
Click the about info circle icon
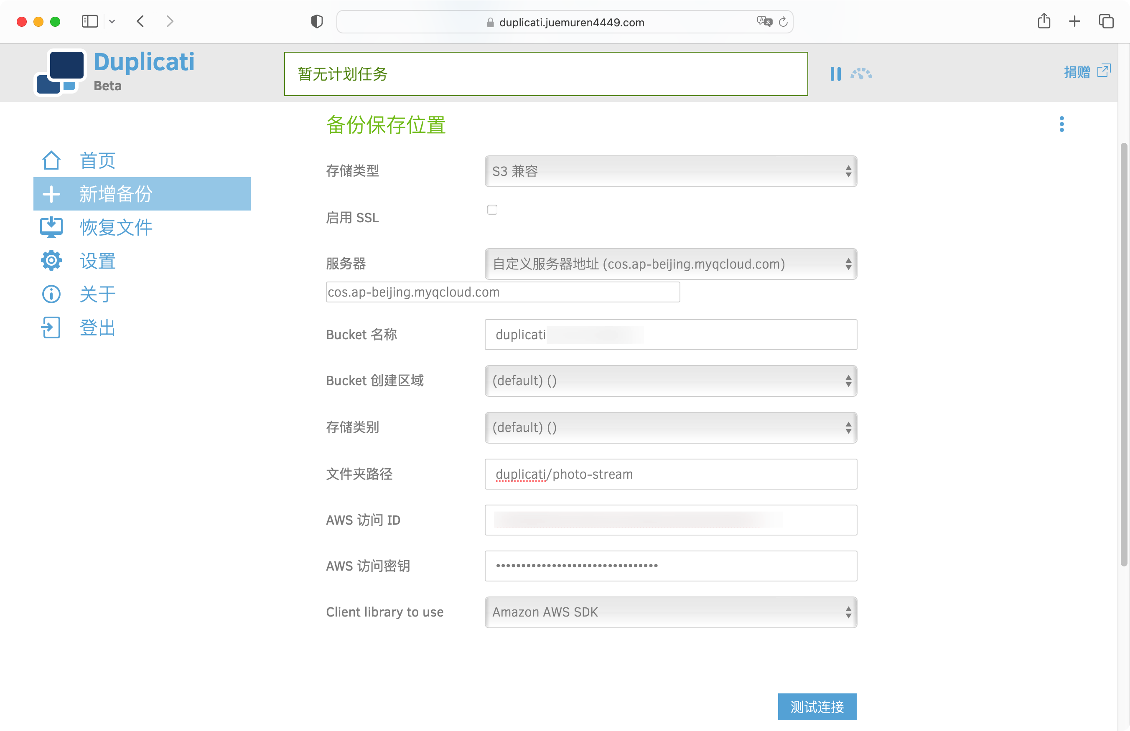(x=51, y=294)
